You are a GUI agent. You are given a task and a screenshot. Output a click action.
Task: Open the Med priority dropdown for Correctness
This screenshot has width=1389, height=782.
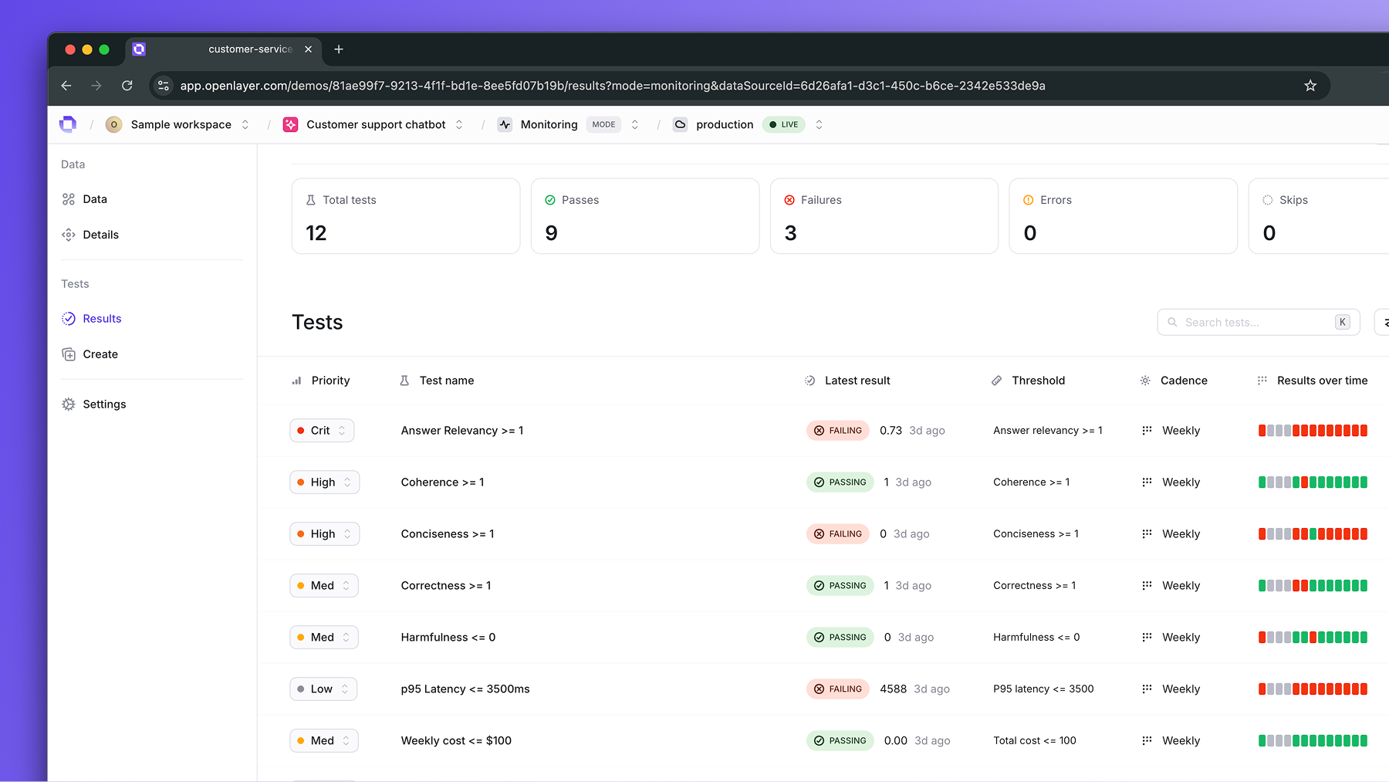pos(324,586)
